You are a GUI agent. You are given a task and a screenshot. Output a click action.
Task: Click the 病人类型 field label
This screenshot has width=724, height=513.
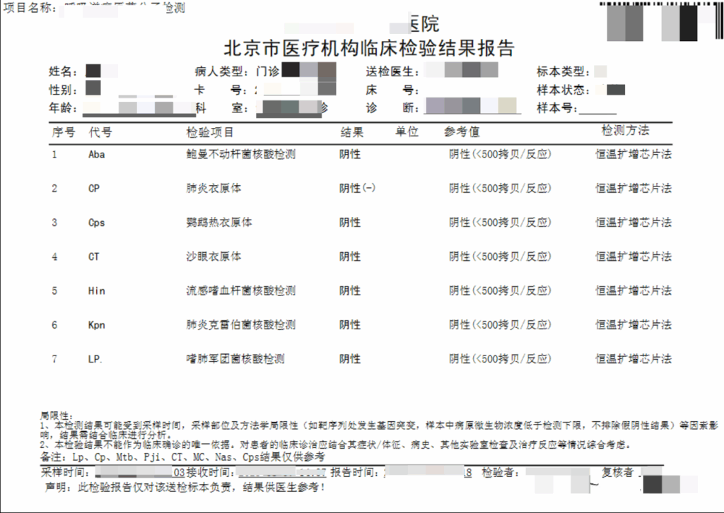pyautogui.click(x=221, y=72)
